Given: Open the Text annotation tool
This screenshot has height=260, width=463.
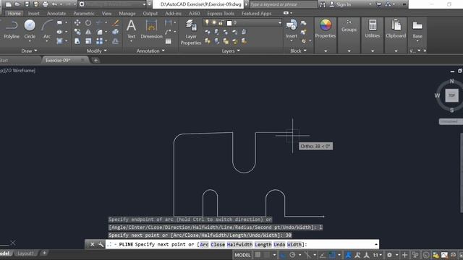Looking at the screenshot, I should tap(131, 29).
